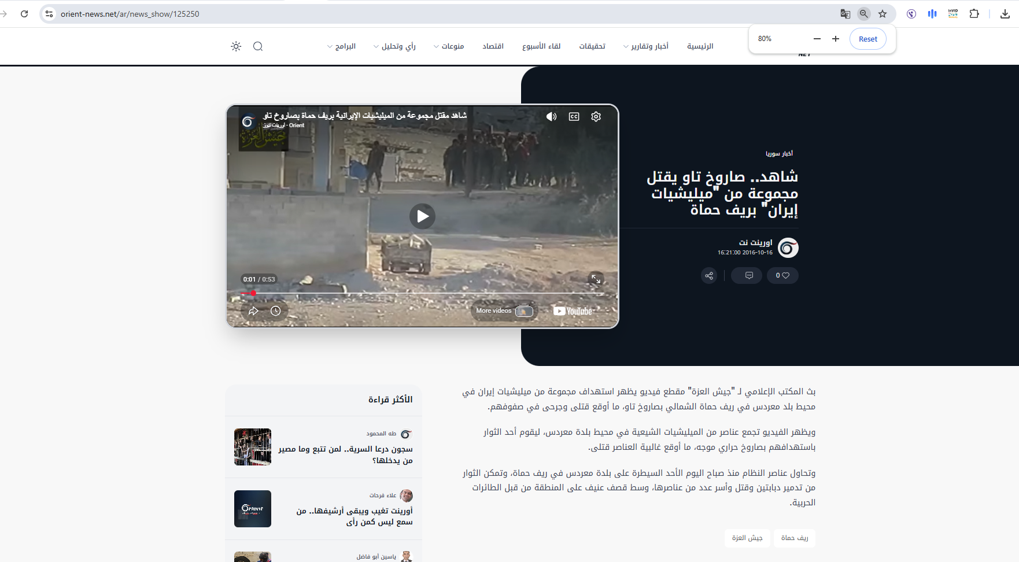Viewport: 1019px width, 562px height.
Task: Select the اقتصاد menu item
Action: point(493,46)
